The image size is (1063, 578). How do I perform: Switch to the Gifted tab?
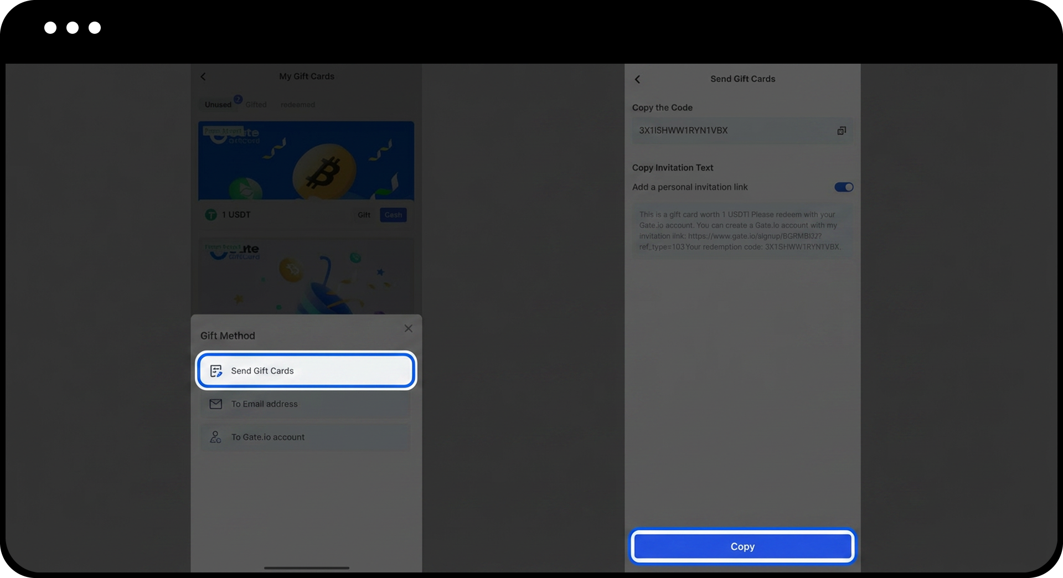tap(256, 105)
